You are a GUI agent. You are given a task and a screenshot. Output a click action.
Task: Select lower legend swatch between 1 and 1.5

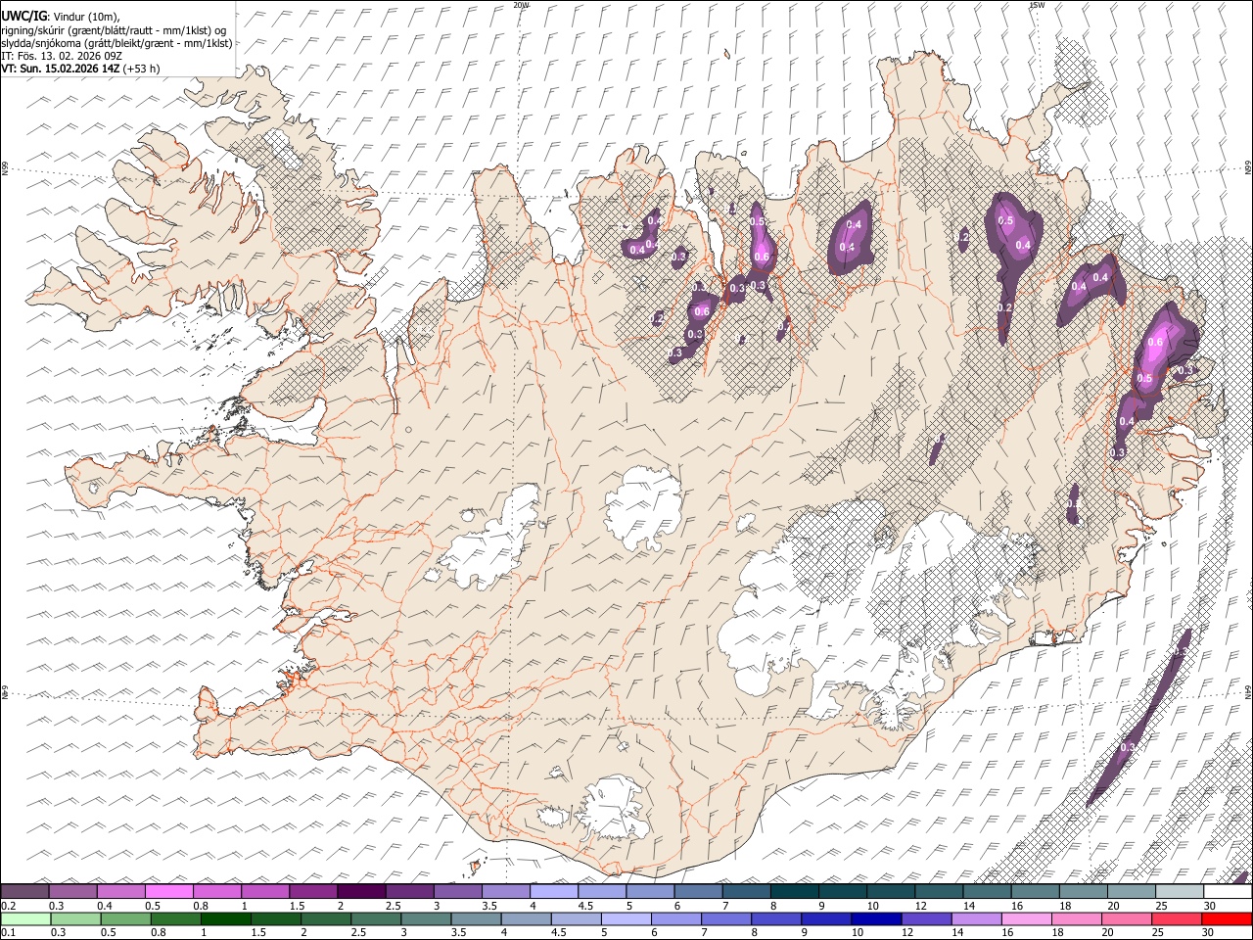pyautogui.click(x=226, y=918)
